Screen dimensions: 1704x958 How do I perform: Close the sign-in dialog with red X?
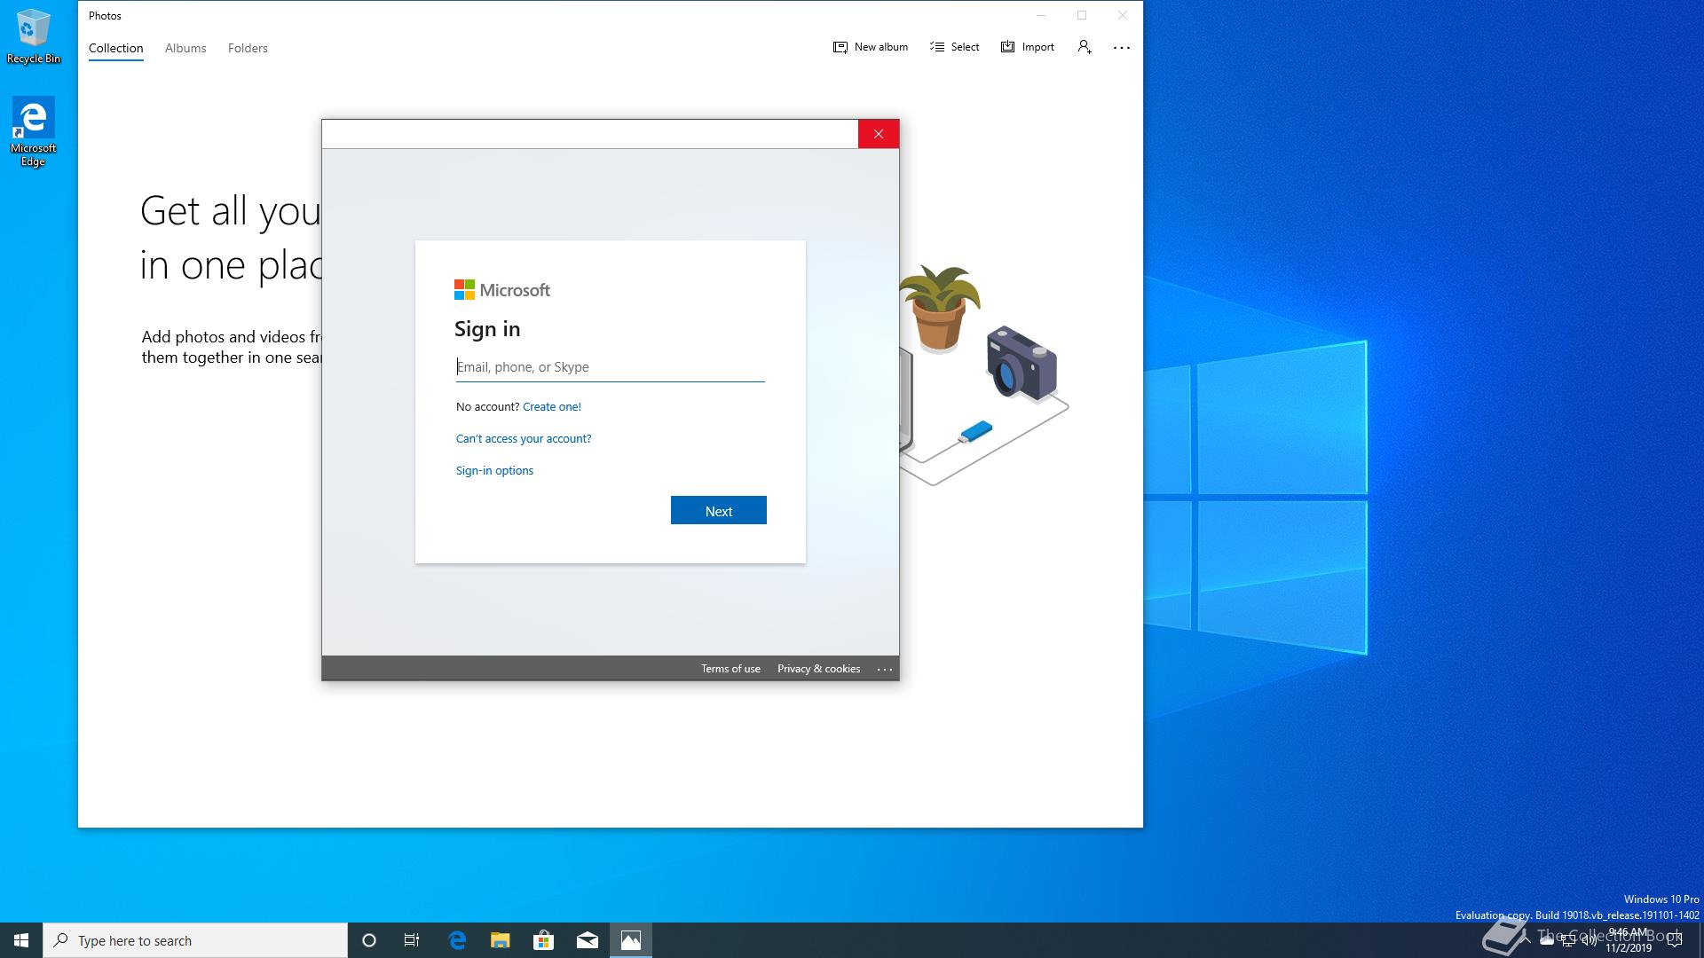879,134
